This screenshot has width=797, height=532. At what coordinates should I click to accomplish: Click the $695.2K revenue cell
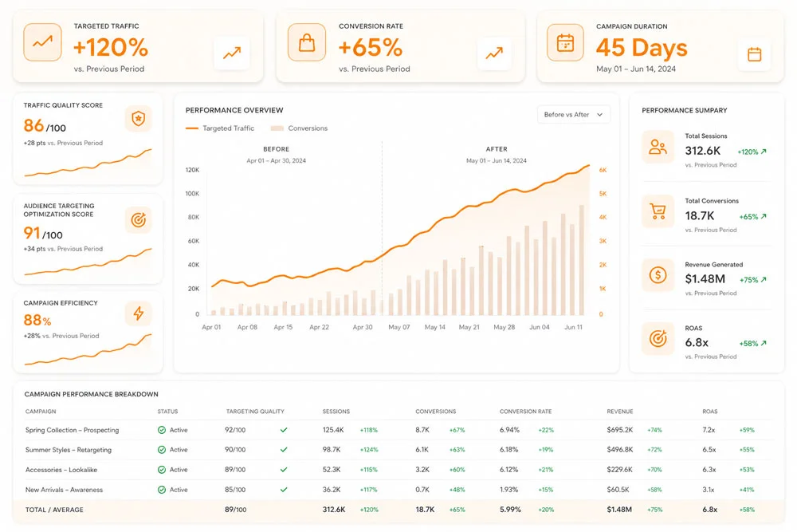coord(619,430)
